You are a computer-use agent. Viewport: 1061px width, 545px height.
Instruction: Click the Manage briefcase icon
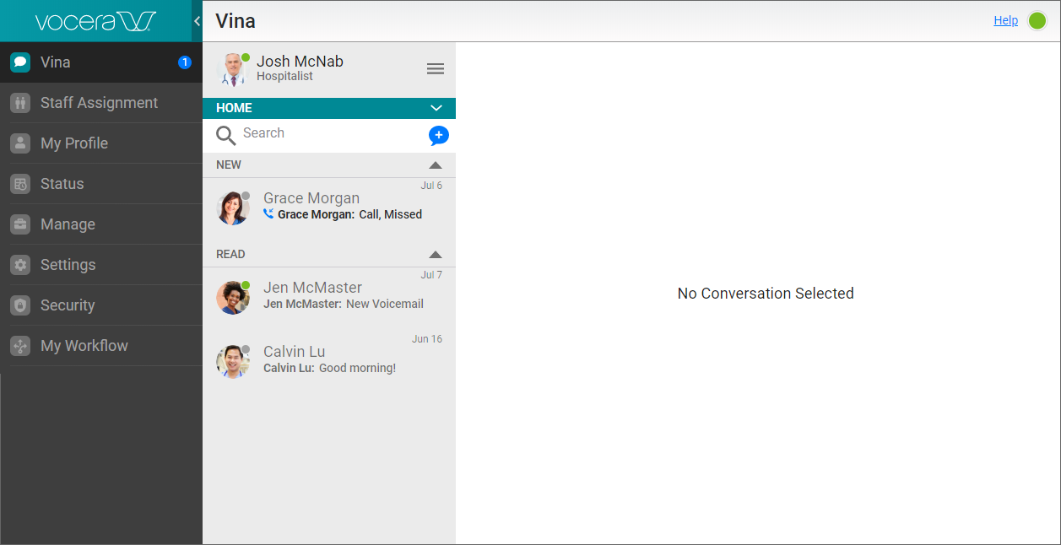20,224
